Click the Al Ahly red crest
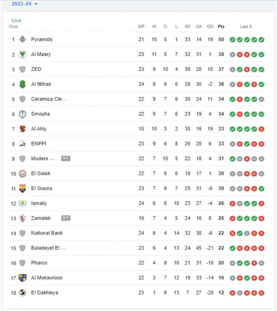The image size is (277, 311). 22,129
